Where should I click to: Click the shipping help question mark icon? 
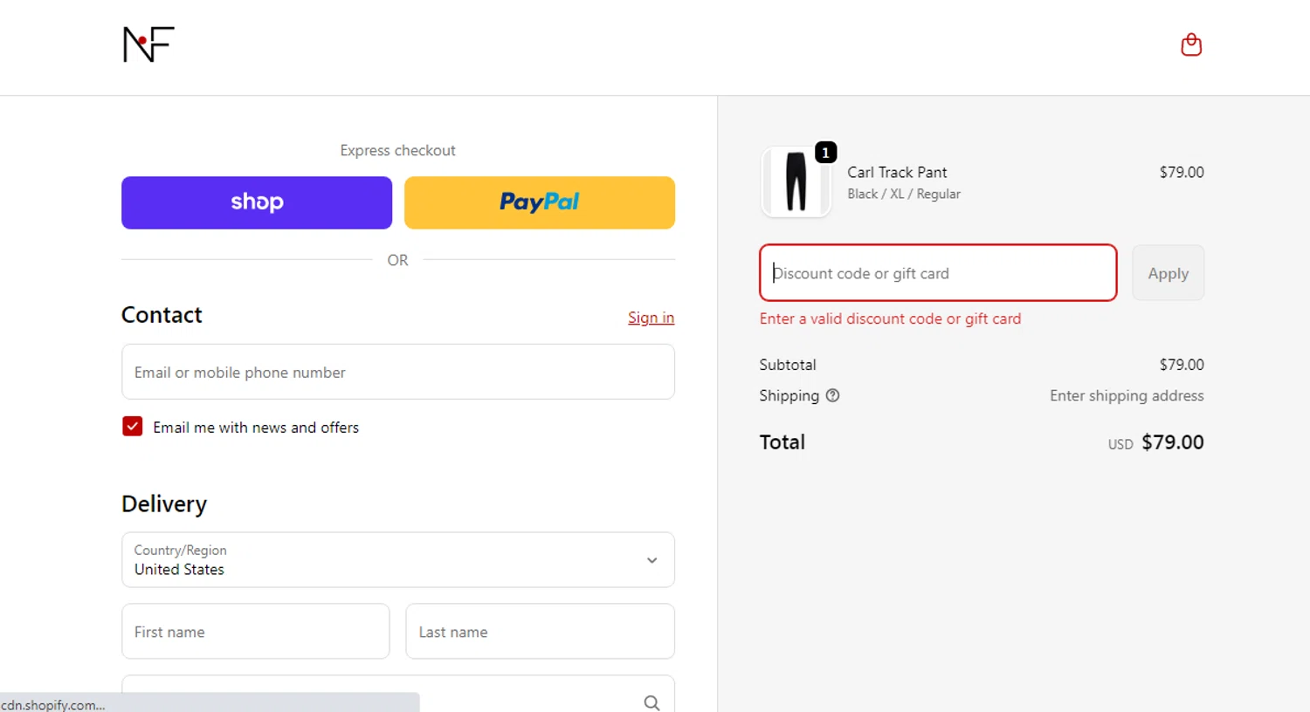point(832,395)
